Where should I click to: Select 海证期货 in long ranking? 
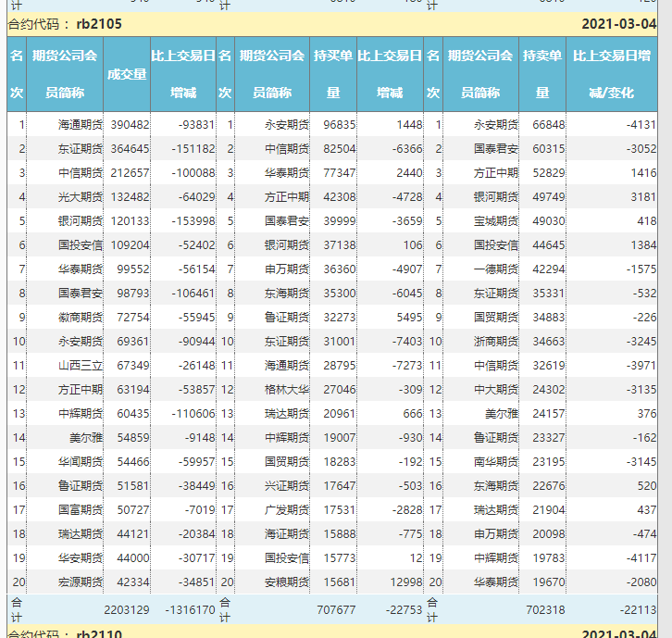[287, 533]
